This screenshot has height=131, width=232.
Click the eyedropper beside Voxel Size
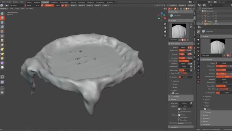191,103
